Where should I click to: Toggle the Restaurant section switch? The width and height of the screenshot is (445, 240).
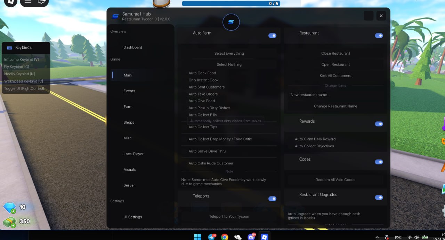(x=379, y=36)
